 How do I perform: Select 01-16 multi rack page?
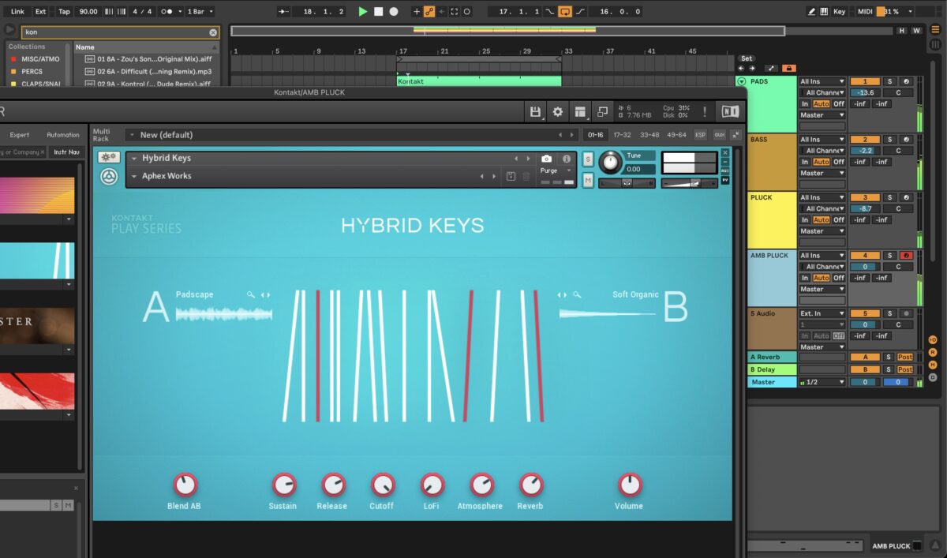595,135
